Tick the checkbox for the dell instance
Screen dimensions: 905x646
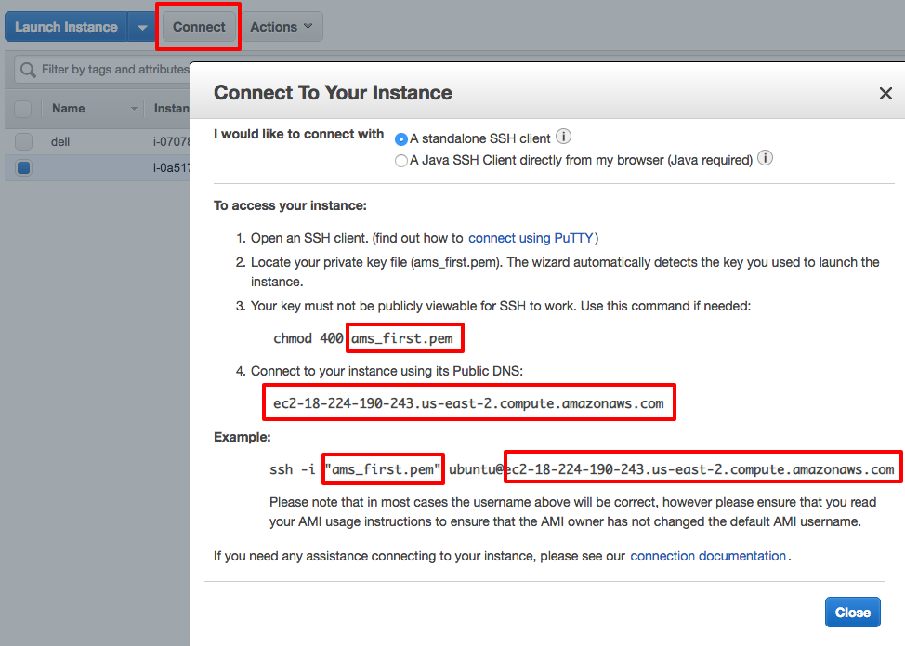tap(24, 142)
